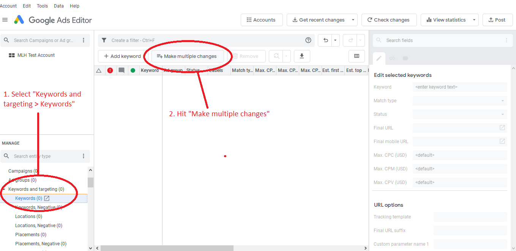Open campaign search options three-dot menu
Screen dimensions: 516x251
pos(84,41)
